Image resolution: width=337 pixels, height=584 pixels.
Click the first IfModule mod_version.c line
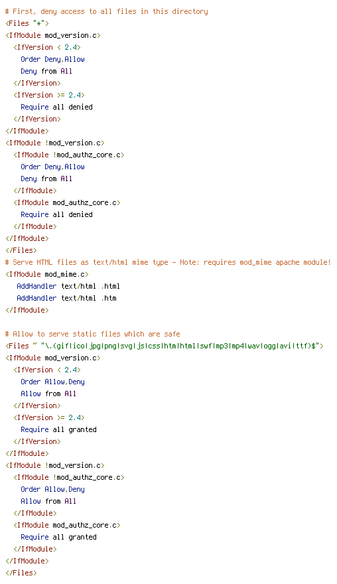coord(53,35)
